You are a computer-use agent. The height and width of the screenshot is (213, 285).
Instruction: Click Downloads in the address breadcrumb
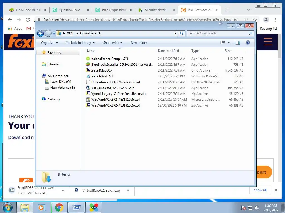(x=88, y=33)
